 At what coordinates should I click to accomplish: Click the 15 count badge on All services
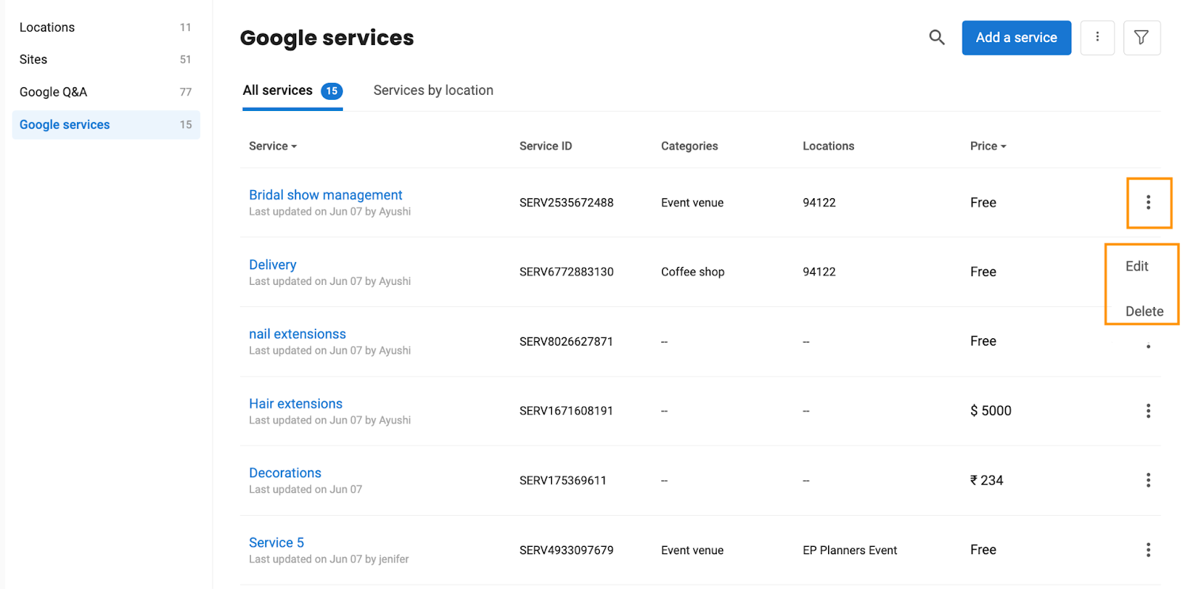(332, 91)
